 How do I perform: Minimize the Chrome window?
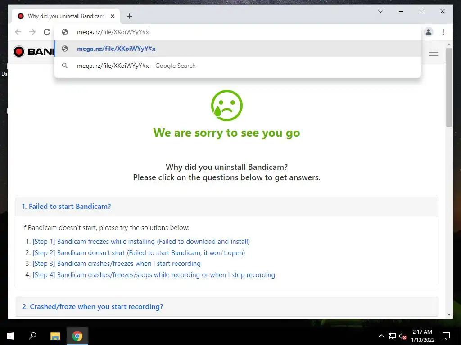click(x=401, y=11)
